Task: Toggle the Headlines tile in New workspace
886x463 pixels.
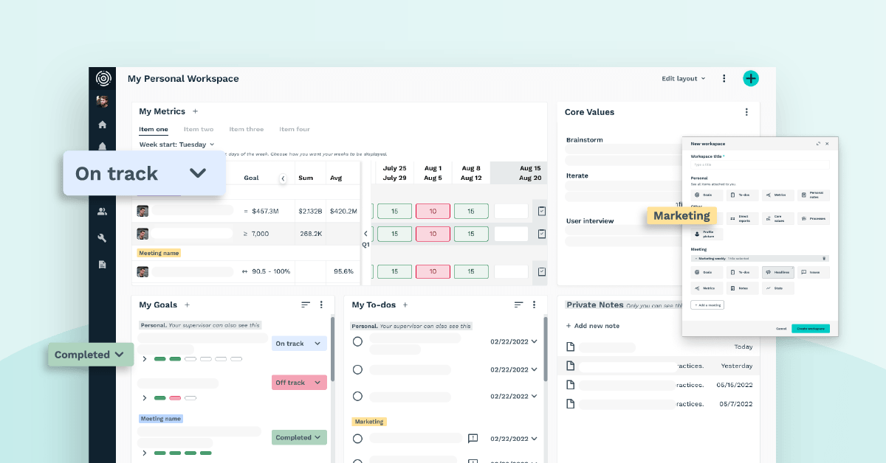Action: click(x=778, y=272)
